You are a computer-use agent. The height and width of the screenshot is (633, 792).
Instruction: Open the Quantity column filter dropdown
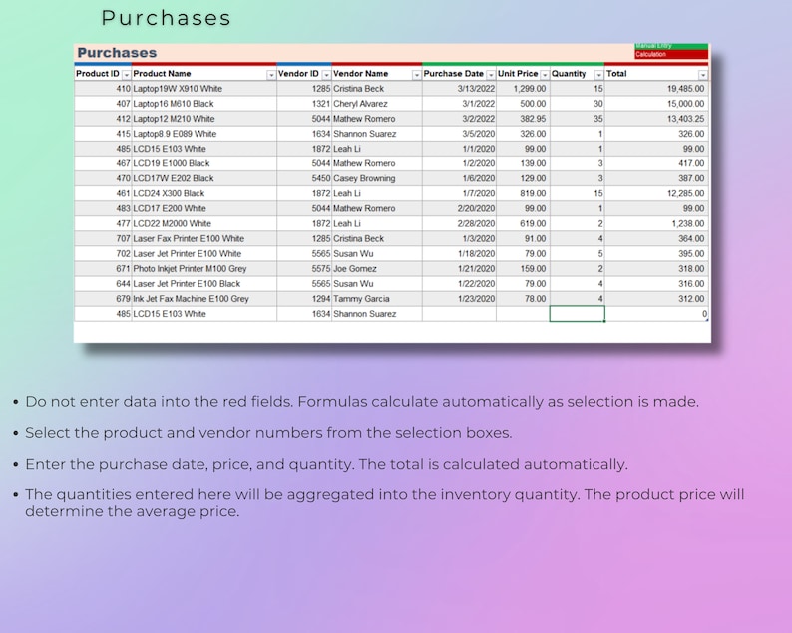599,75
